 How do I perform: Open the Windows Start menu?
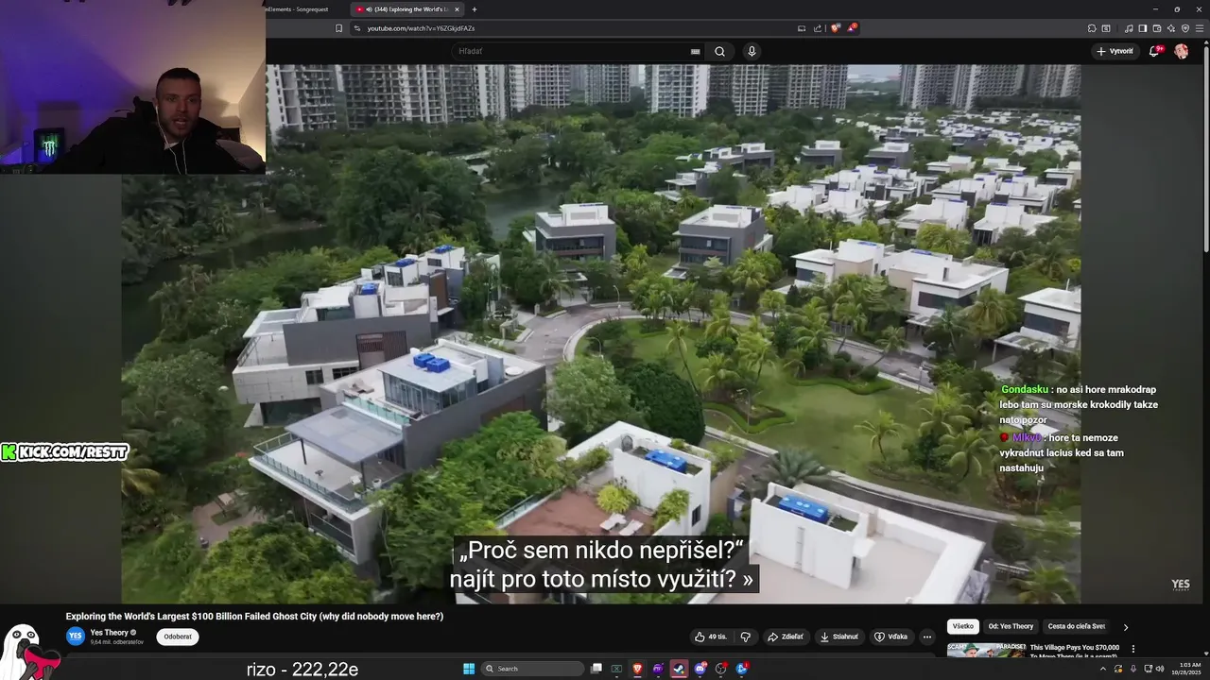click(x=469, y=669)
